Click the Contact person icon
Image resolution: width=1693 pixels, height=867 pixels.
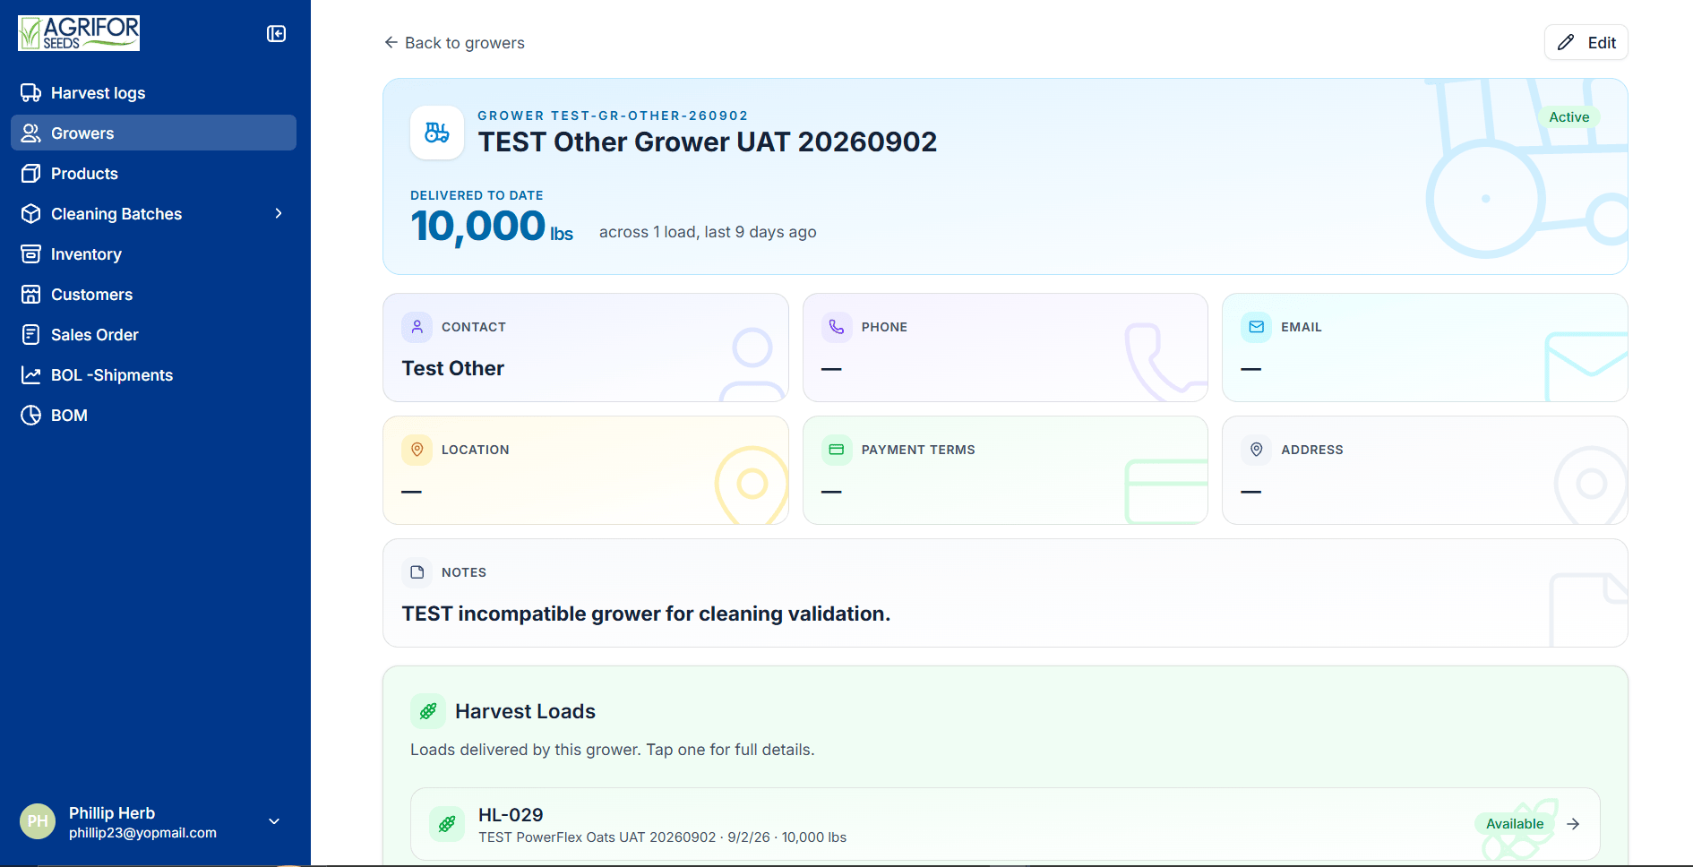pyautogui.click(x=417, y=327)
